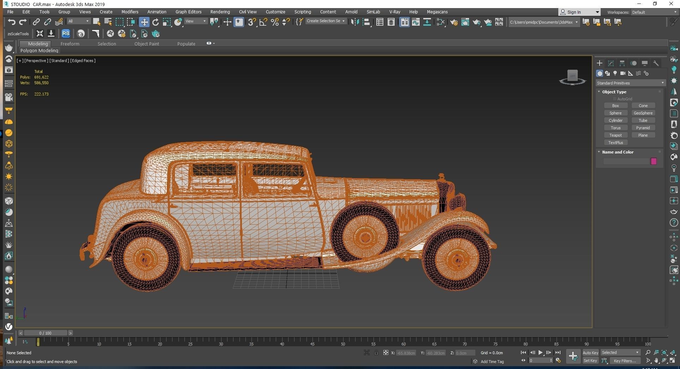Activate the Select Object tool

click(96, 22)
